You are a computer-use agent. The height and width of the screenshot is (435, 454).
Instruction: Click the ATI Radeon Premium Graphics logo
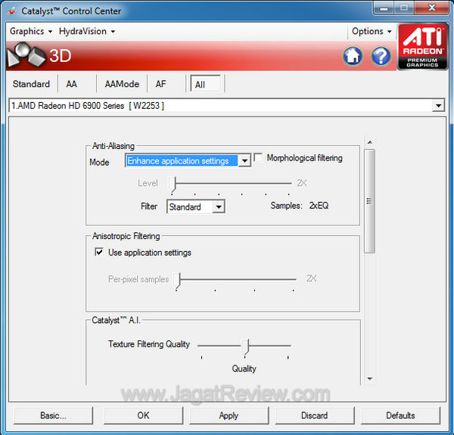point(422,47)
